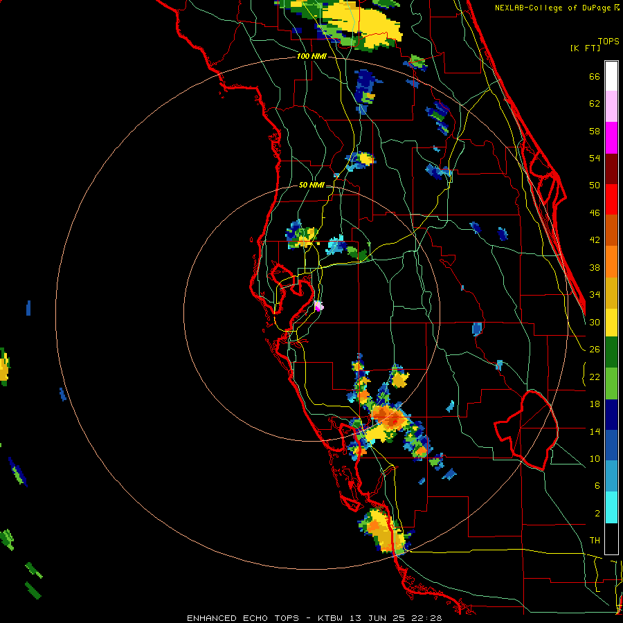Click the NEXLAB-College of DuPage label
This screenshot has height=623, width=623.
click(557, 8)
